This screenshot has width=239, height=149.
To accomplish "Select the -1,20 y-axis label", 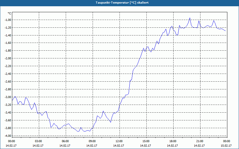I will (x=8, y=27).
